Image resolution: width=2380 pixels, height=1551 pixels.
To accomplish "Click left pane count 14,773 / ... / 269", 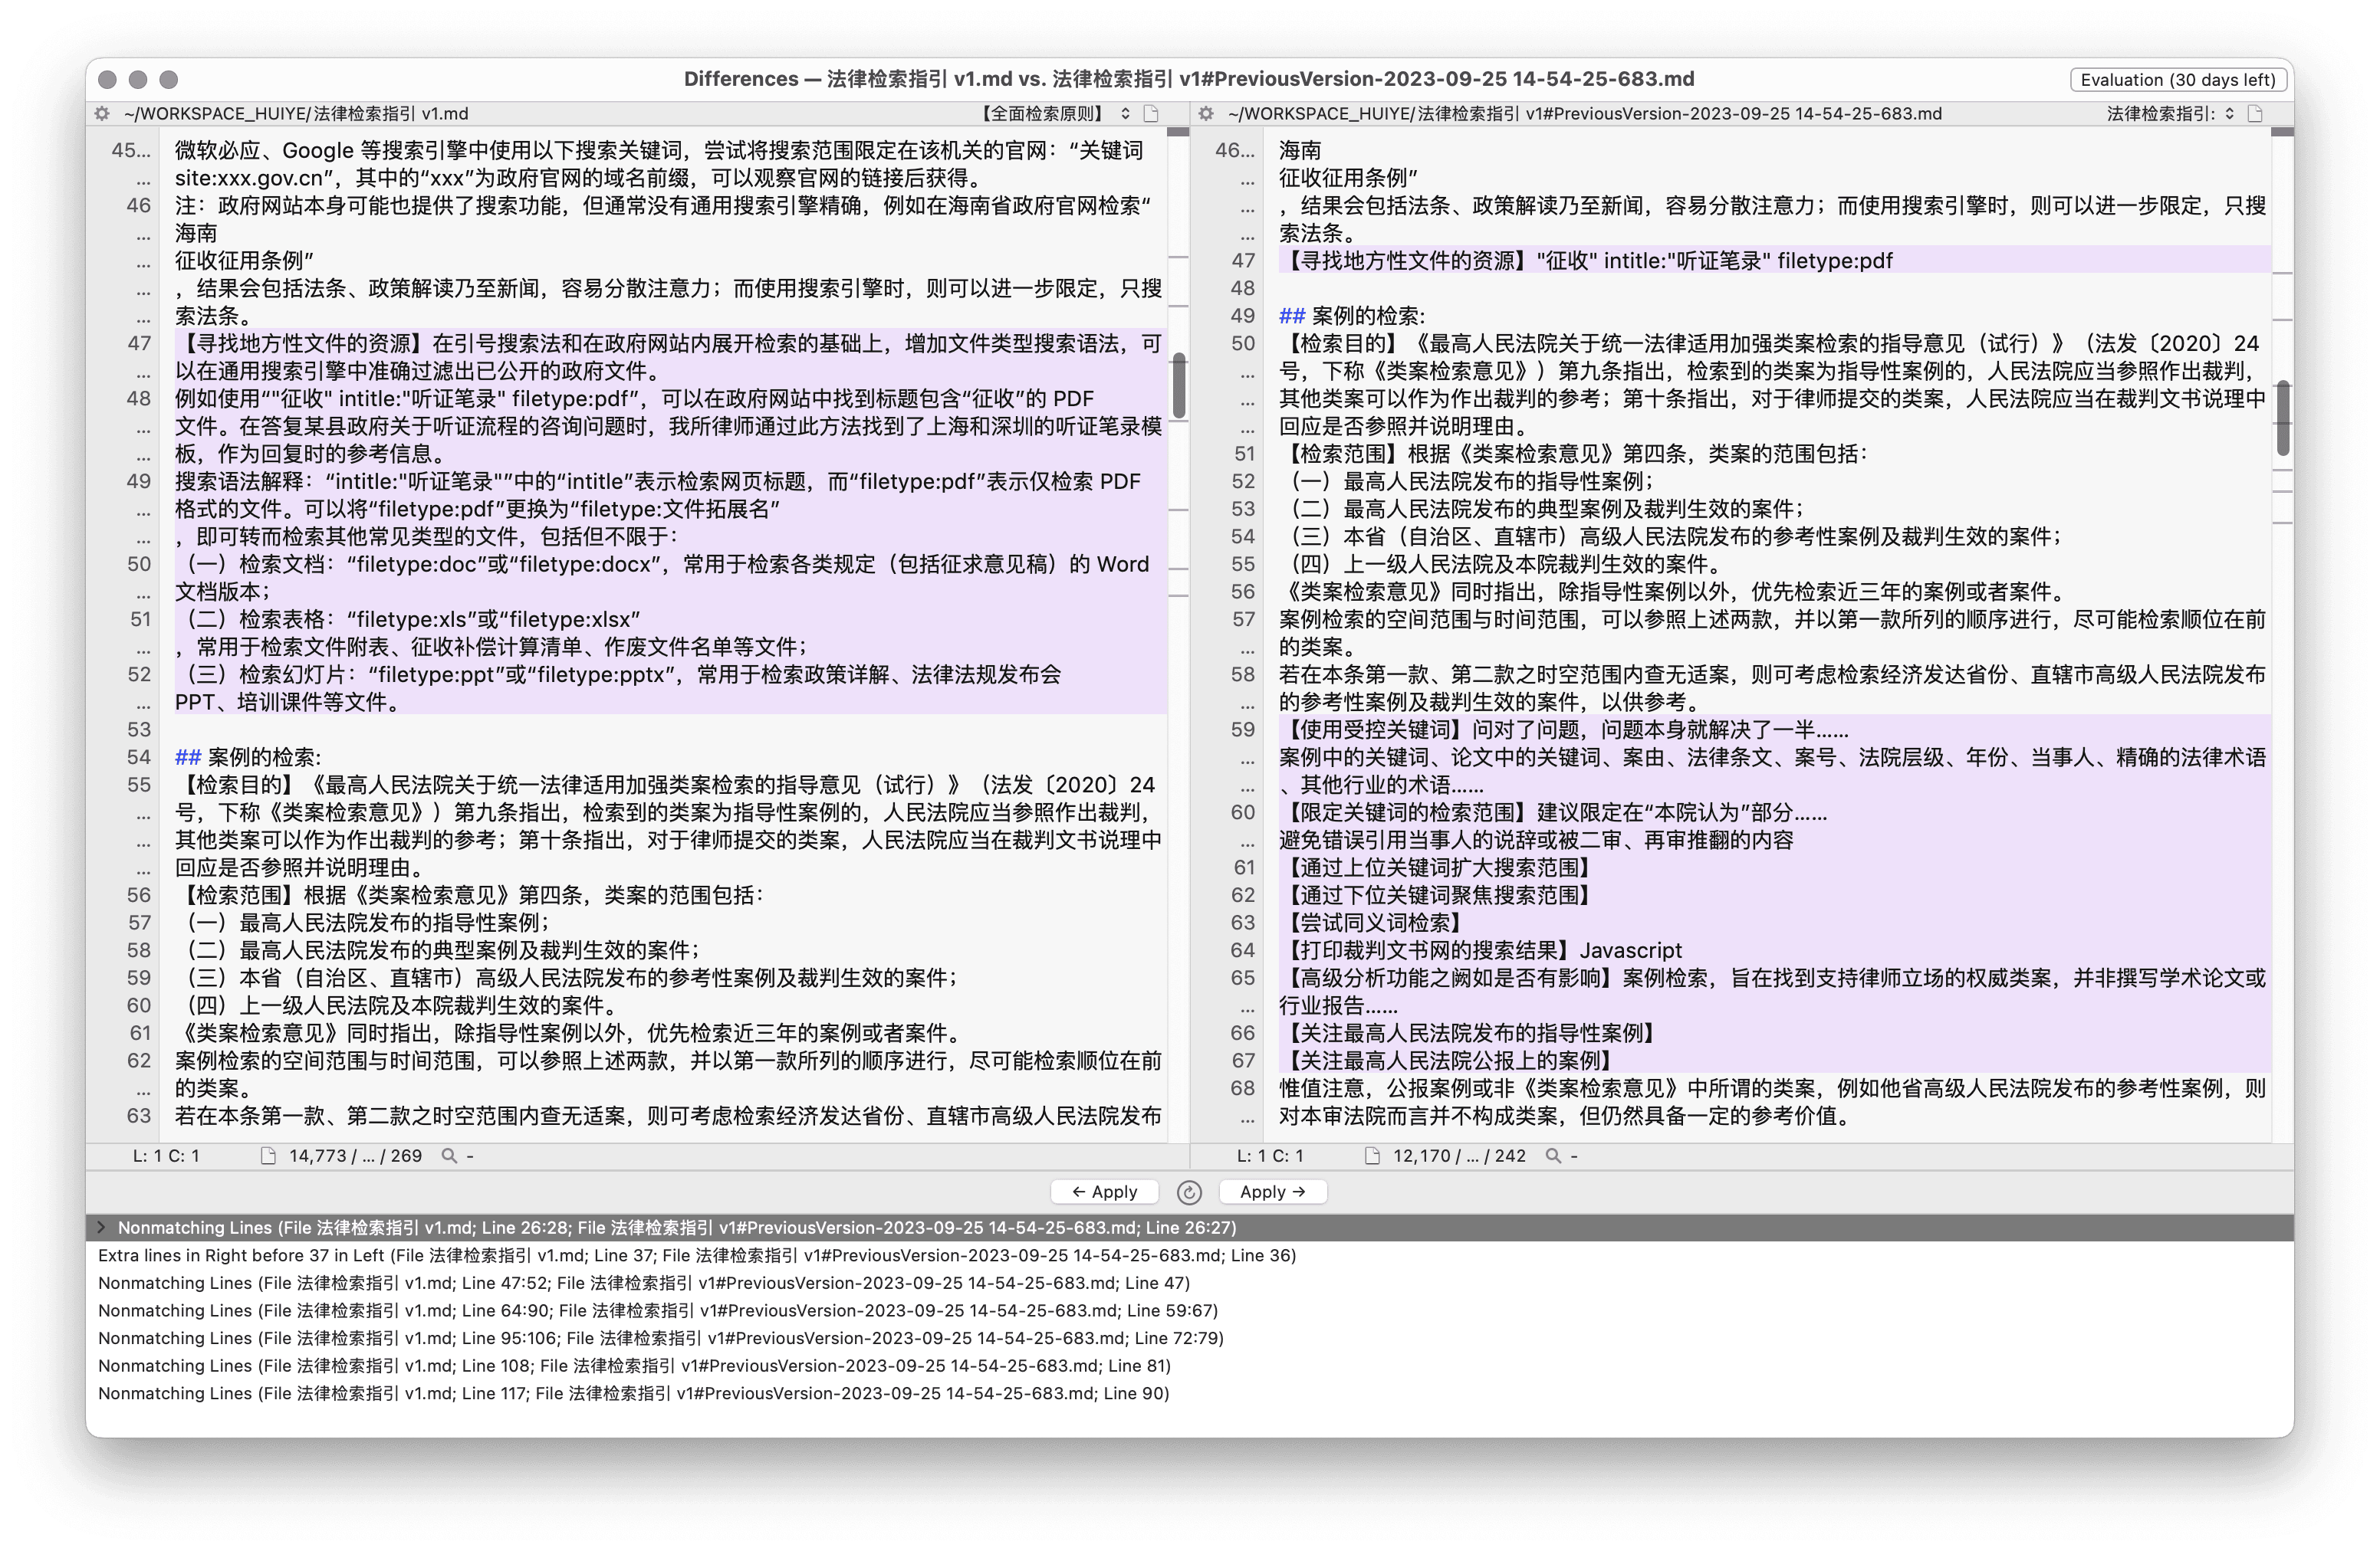I will click(355, 1156).
